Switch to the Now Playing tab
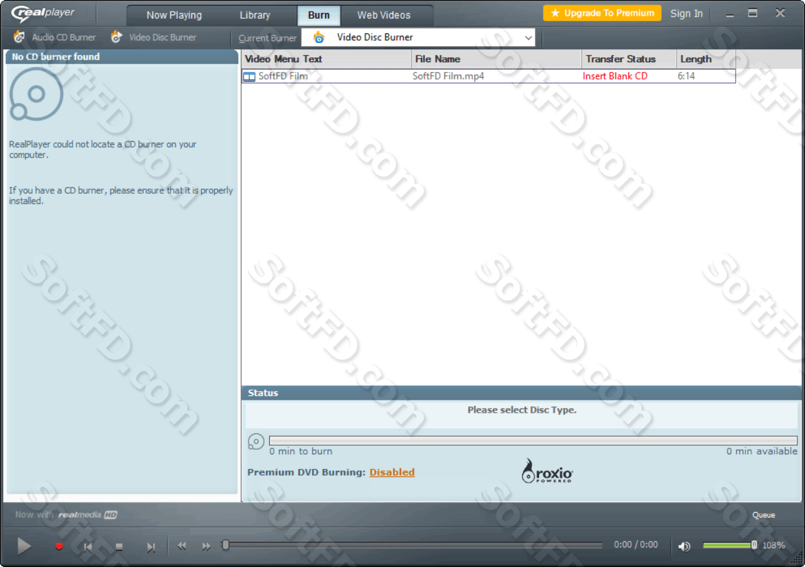This screenshot has width=805, height=567. tap(174, 15)
